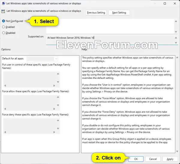This screenshot has width=180, height=164.
Task: Click the Comment box scroll down arrow
Action: (176, 32)
